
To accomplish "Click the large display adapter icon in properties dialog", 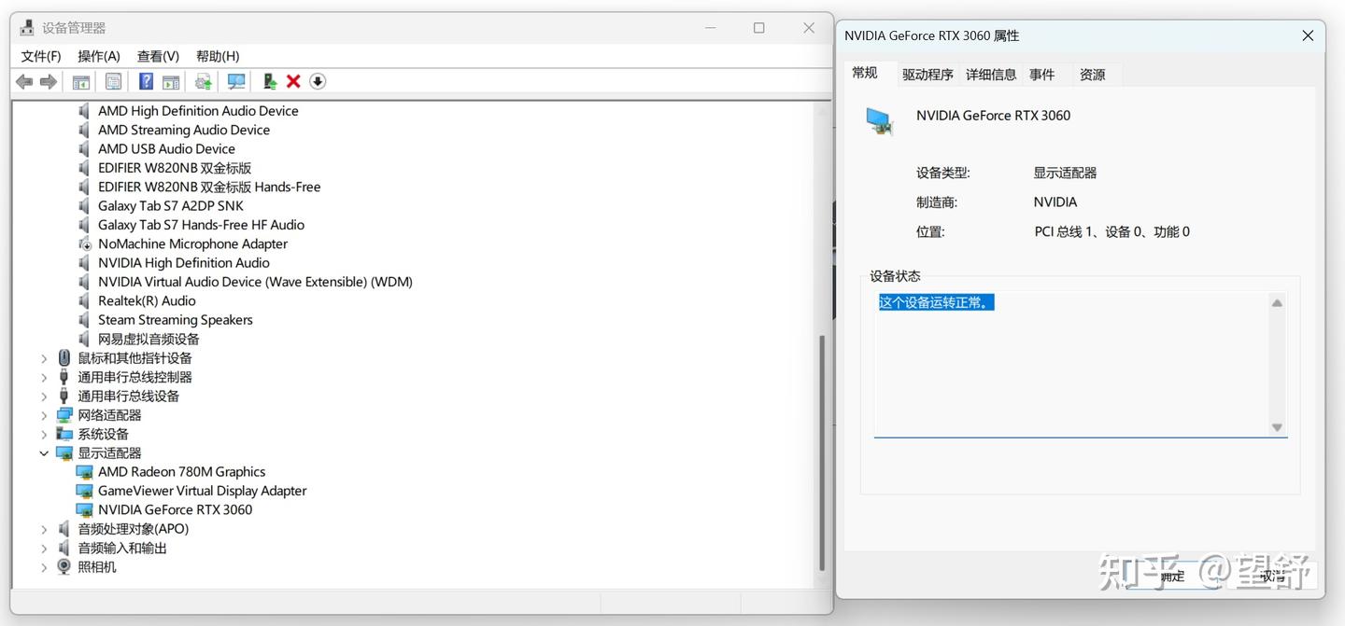I will 879,121.
